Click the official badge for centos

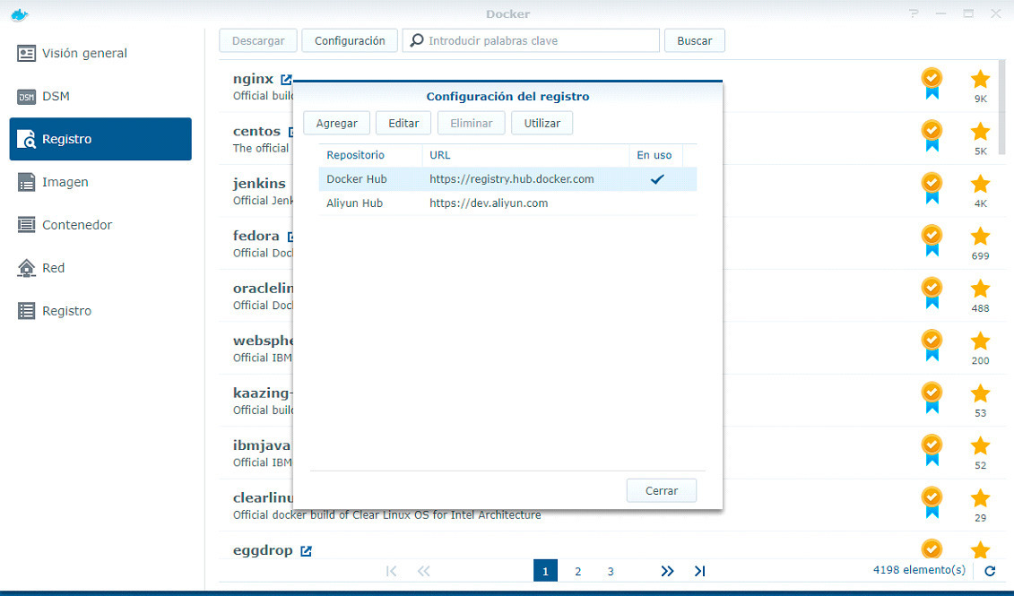932,135
